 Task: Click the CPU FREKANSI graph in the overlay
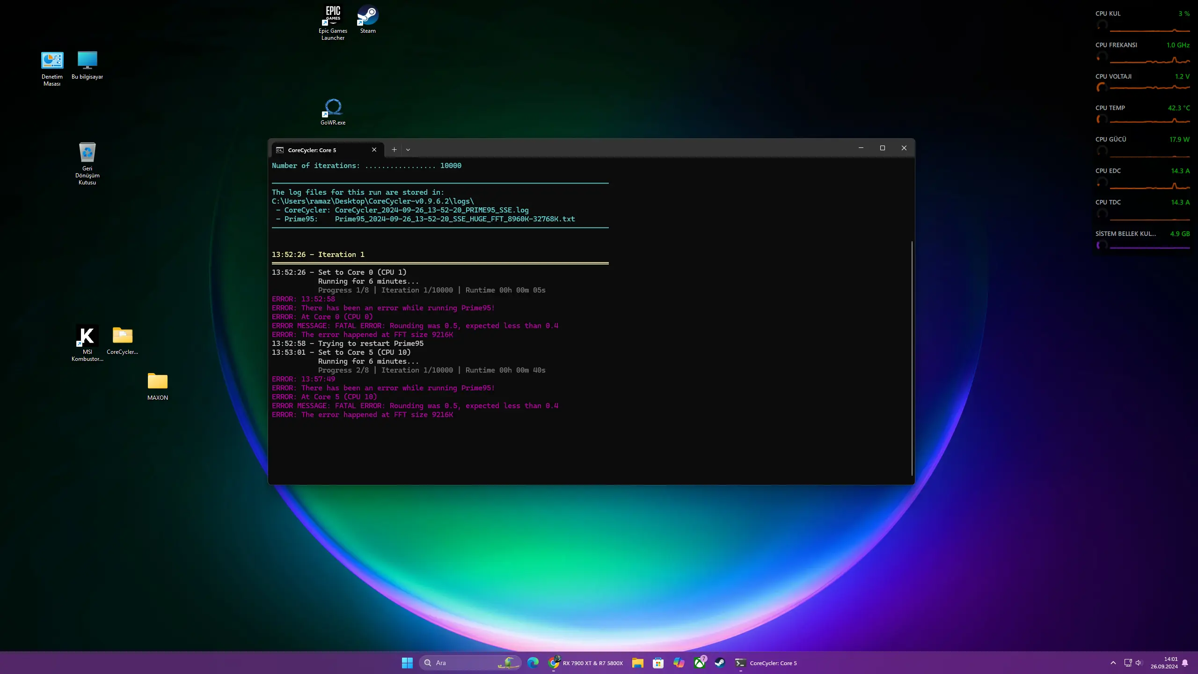(1149, 60)
